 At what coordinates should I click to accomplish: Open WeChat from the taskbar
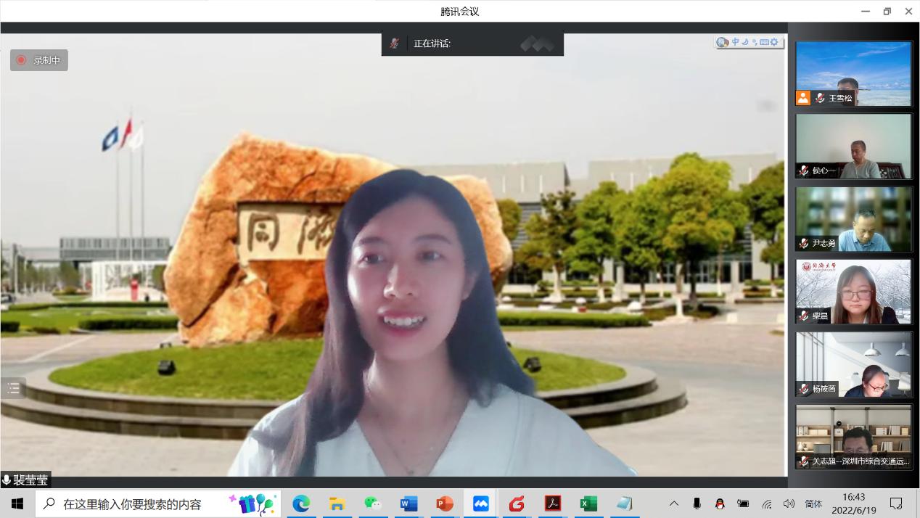pos(373,503)
